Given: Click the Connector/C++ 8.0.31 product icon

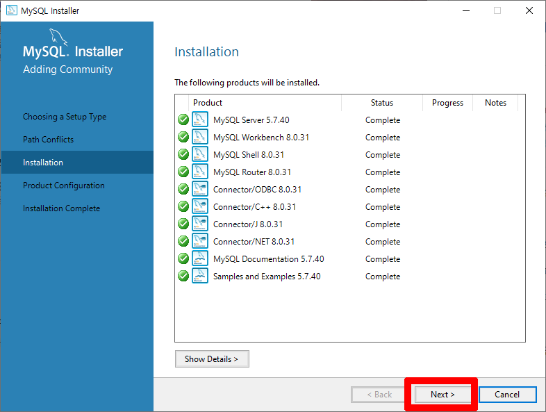Looking at the screenshot, I should [x=200, y=206].
